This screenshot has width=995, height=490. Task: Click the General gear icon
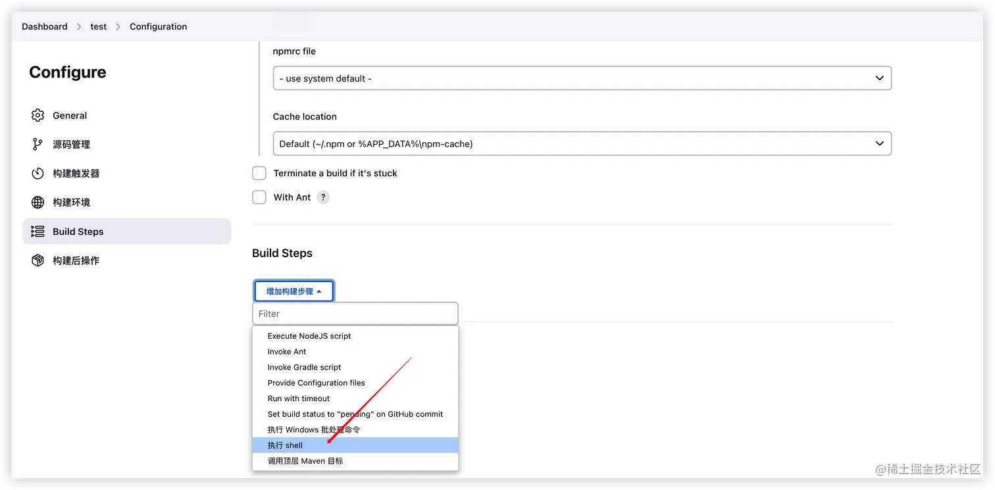pyautogui.click(x=38, y=115)
